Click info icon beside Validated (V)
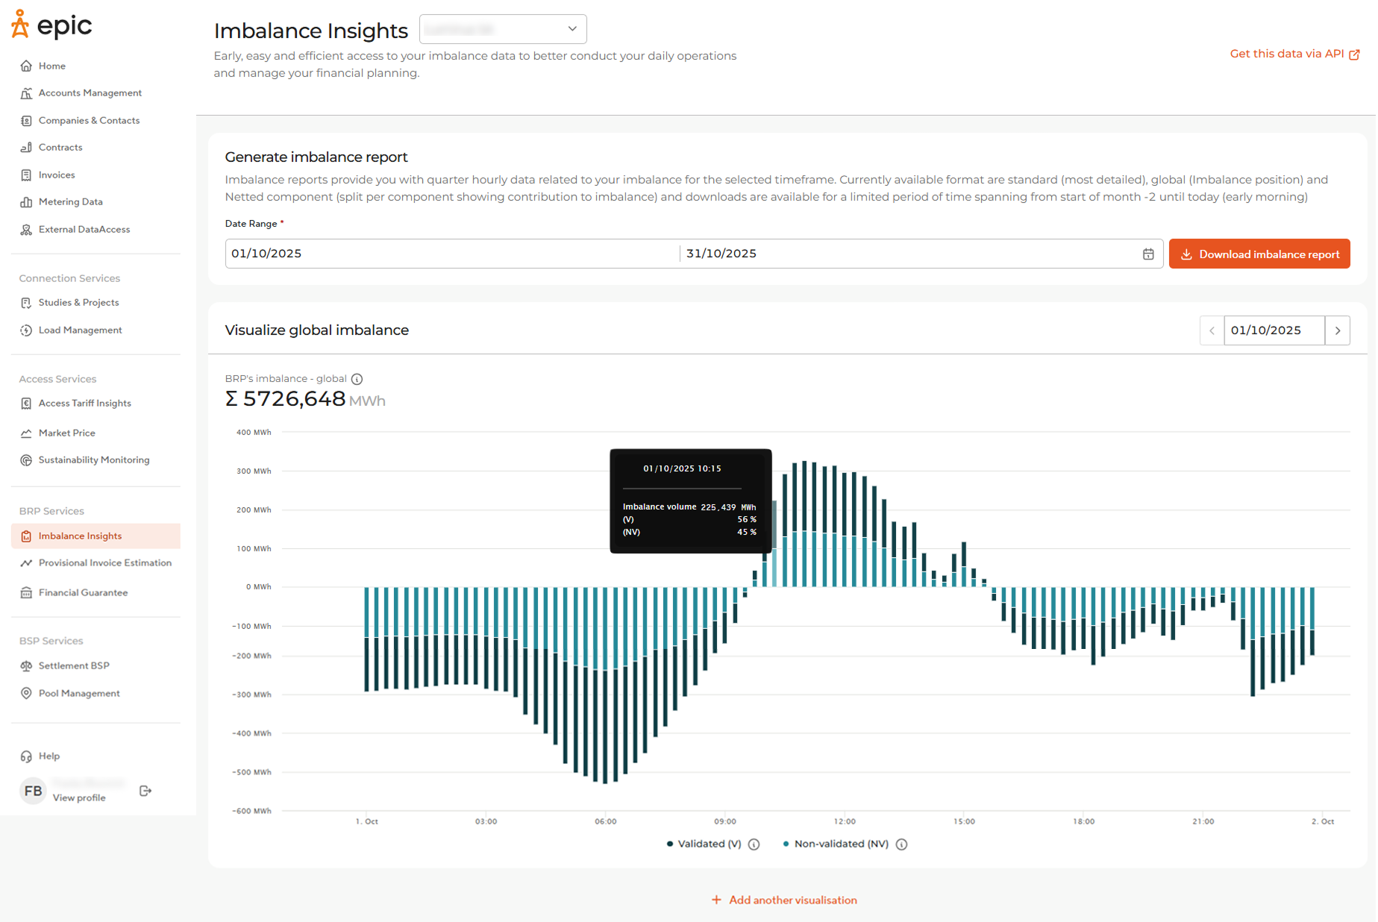Image resolution: width=1378 pixels, height=922 pixels. point(754,844)
